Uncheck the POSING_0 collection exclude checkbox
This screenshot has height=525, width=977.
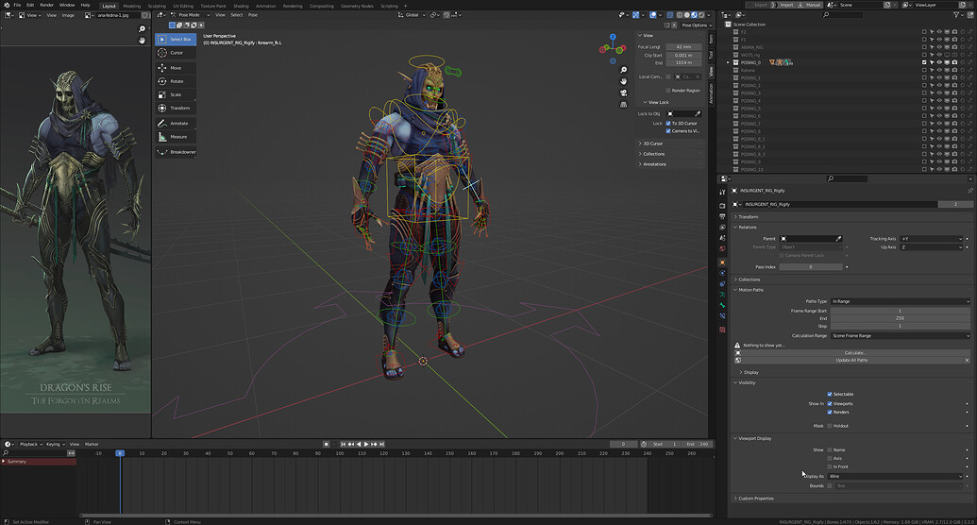click(924, 62)
